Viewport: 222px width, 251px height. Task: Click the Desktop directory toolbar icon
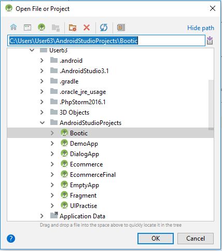pyautogui.click(x=27, y=27)
